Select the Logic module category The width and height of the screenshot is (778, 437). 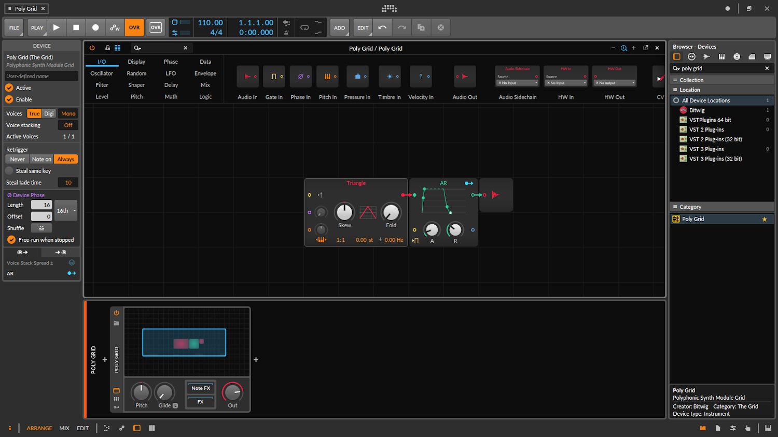(x=205, y=97)
